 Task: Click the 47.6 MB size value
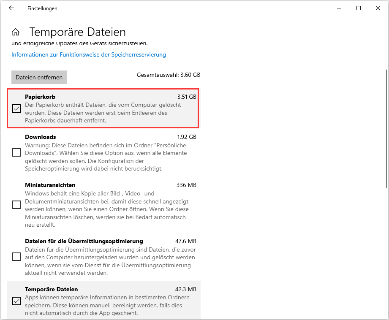186,241
